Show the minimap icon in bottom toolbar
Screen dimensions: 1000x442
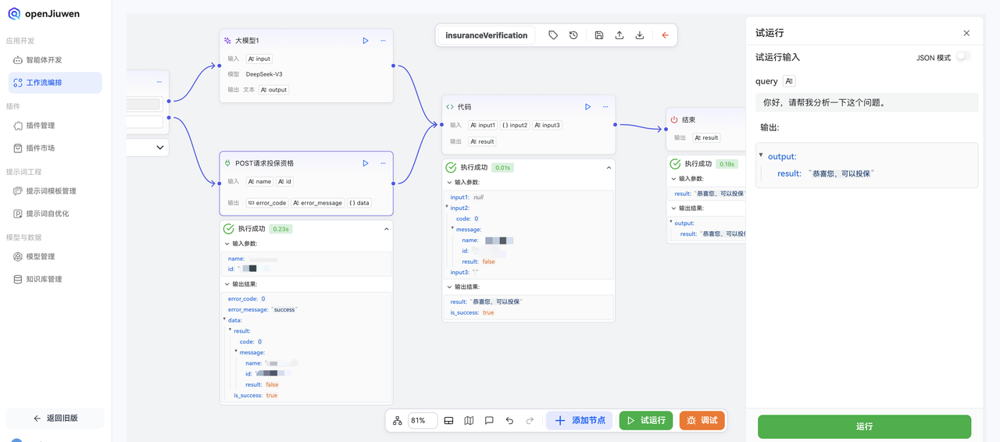[469, 420]
